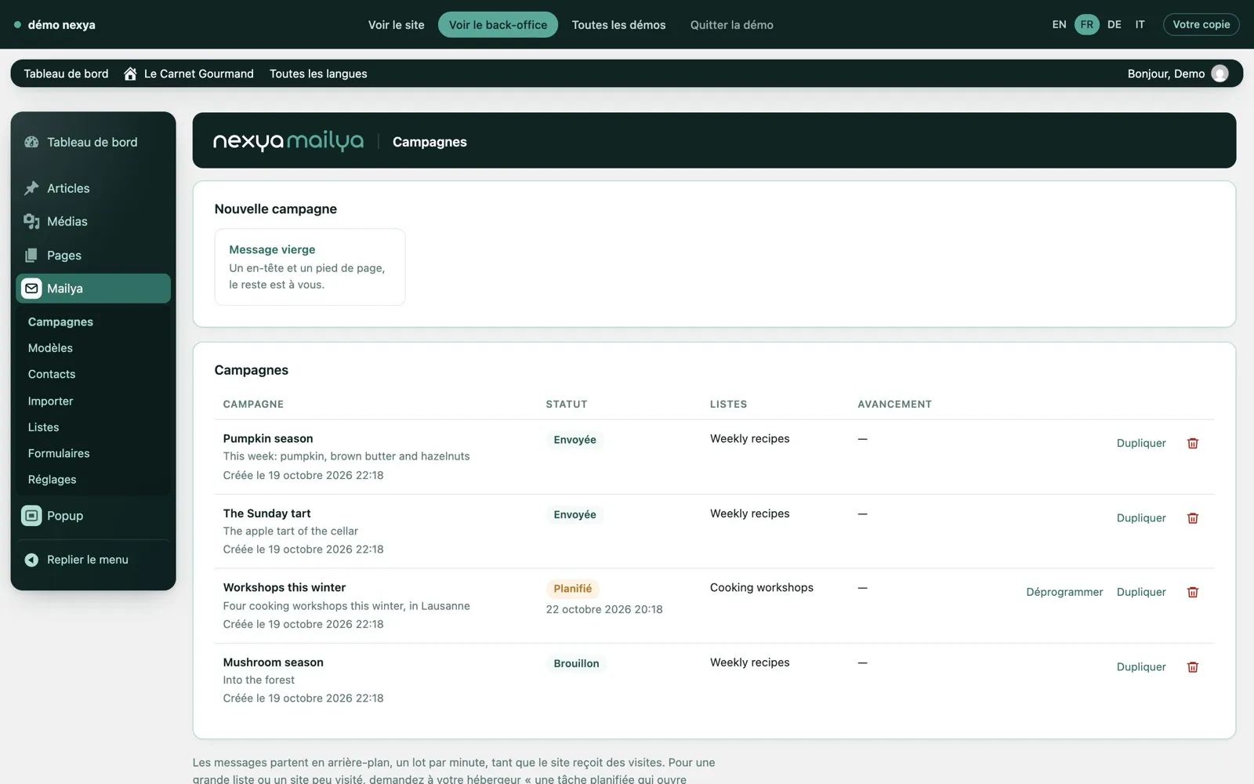Open the Formulaires submenu item
1254x784 pixels.
tap(59, 453)
